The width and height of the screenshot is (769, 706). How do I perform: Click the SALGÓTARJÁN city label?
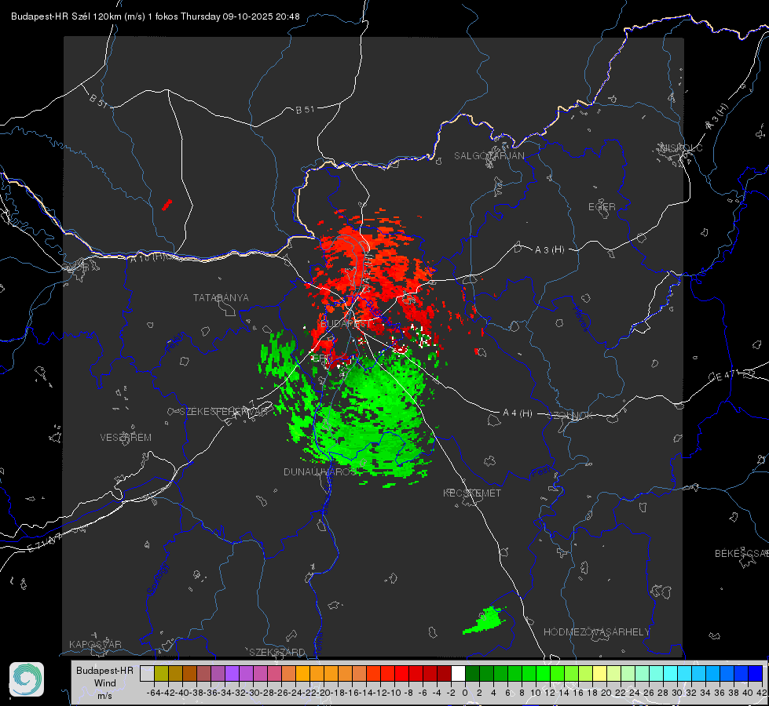click(489, 156)
